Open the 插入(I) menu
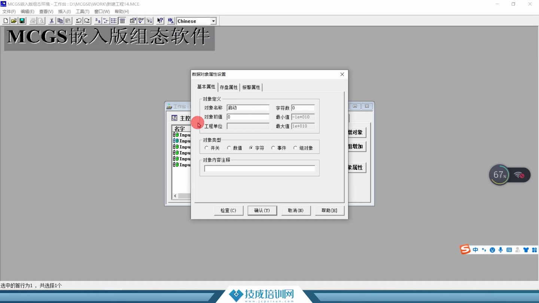 [x=64, y=12]
